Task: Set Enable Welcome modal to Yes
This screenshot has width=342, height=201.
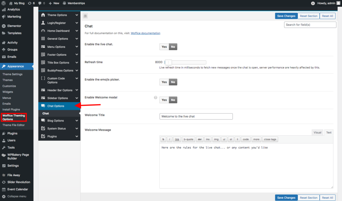Action: tap(164, 100)
